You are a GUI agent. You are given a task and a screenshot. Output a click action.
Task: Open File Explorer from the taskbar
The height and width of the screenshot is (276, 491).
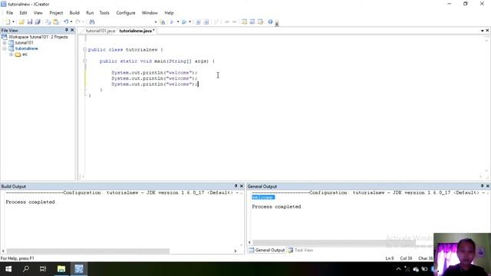(x=61, y=269)
